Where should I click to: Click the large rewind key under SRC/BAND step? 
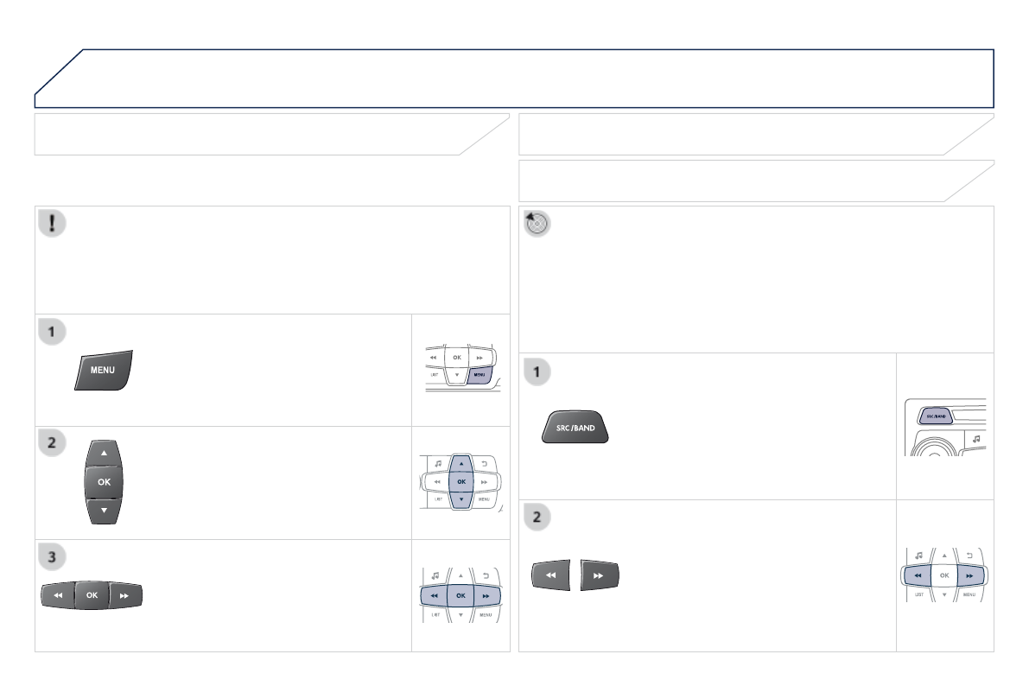(x=550, y=575)
